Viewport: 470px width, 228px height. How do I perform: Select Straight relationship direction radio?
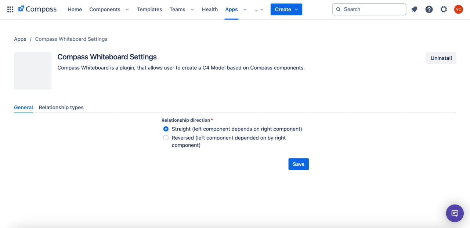166,129
